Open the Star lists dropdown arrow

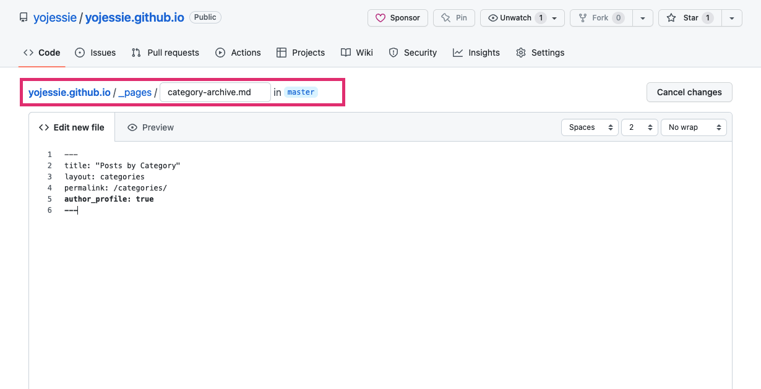(x=732, y=18)
